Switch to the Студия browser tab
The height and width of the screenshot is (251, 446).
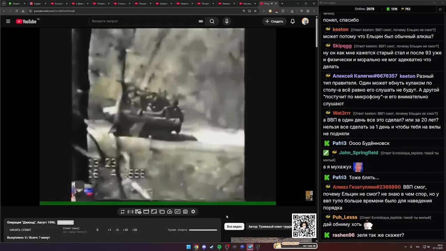38,3
